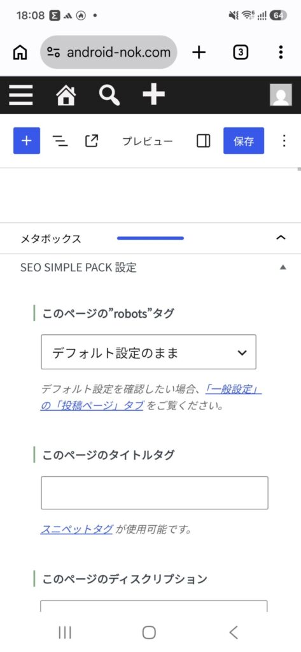Image resolution: width=301 pixels, height=652 pixels.
Task: Toggle the blue block inserter plus button
Action: click(27, 141)
